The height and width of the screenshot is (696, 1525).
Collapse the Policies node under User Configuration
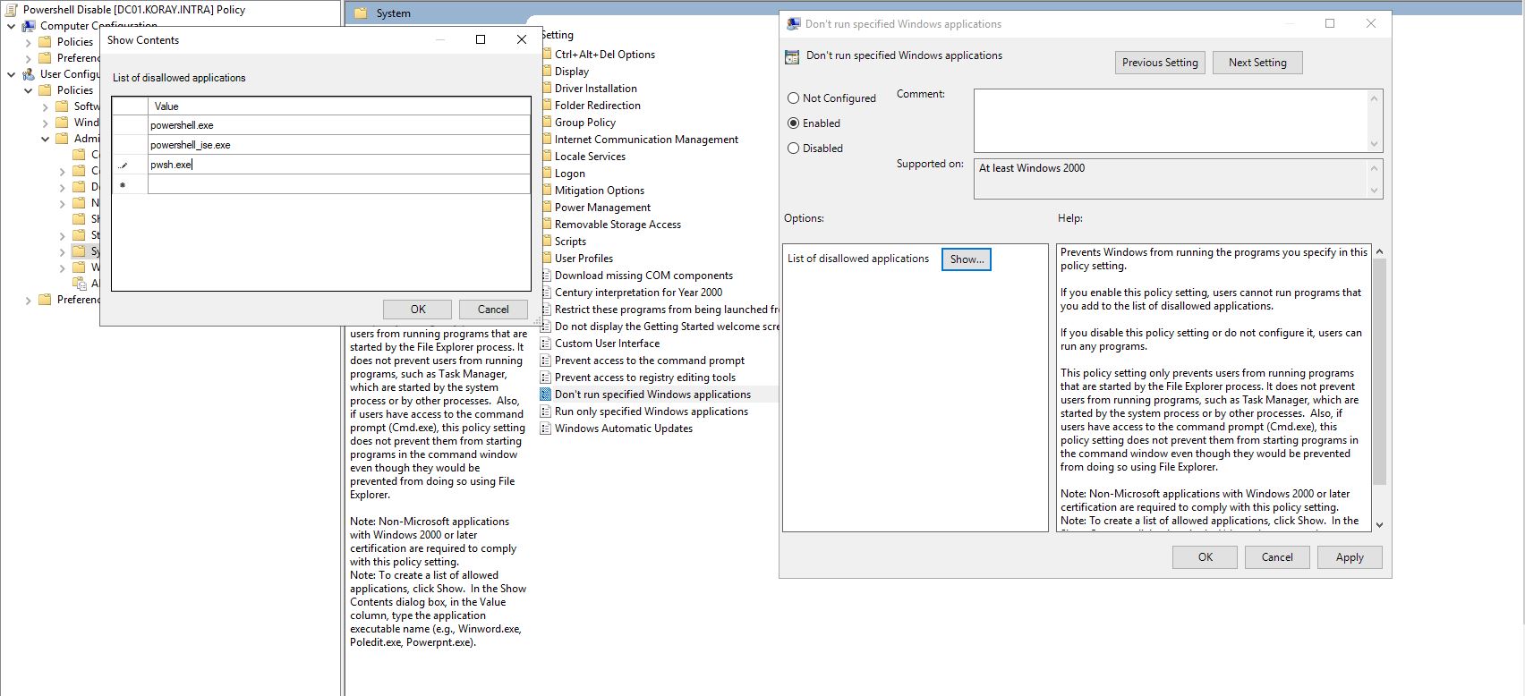pyautogui.click(x=28, y=90)
